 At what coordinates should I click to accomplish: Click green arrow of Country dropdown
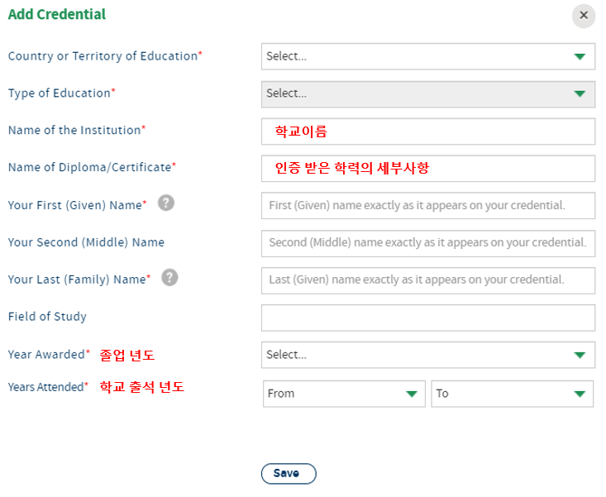(580, 57)
